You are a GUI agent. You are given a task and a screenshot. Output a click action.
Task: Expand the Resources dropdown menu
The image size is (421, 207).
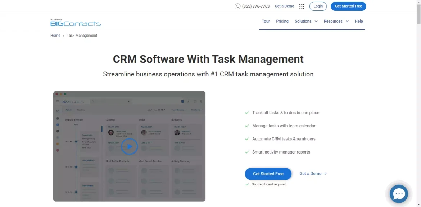pos(336,21)
